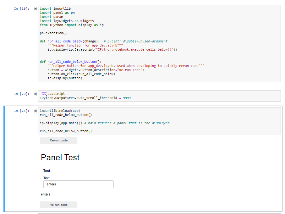
Task: Click the run arrow beside the imports cell
Action: [x=35, y=9]
